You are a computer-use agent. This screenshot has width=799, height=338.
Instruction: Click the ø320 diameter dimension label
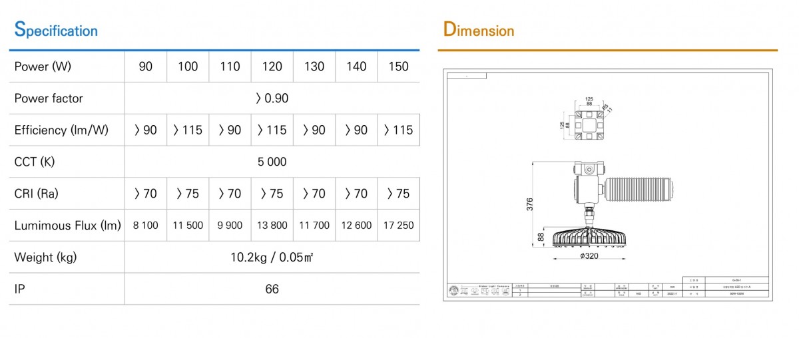[x=589, y=254]
